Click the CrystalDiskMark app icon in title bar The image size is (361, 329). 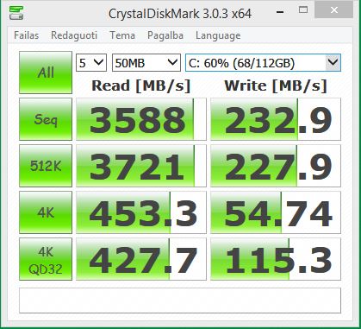16,13
